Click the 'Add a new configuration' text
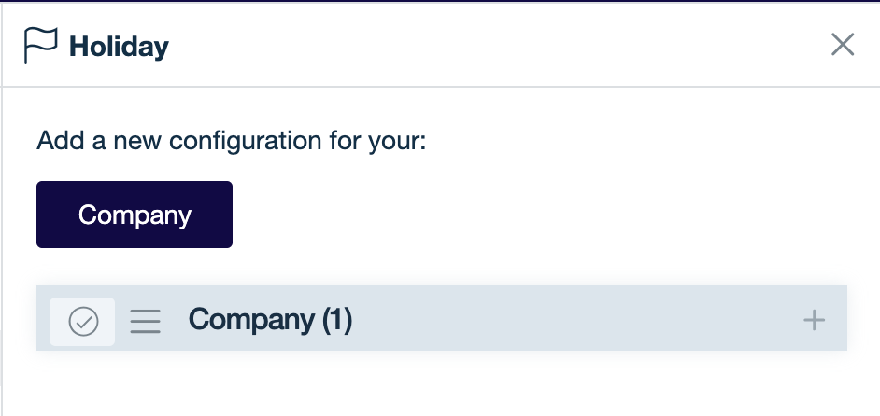Image resolution: width=880 pixels, height=416 pixels. click(231, 142)
